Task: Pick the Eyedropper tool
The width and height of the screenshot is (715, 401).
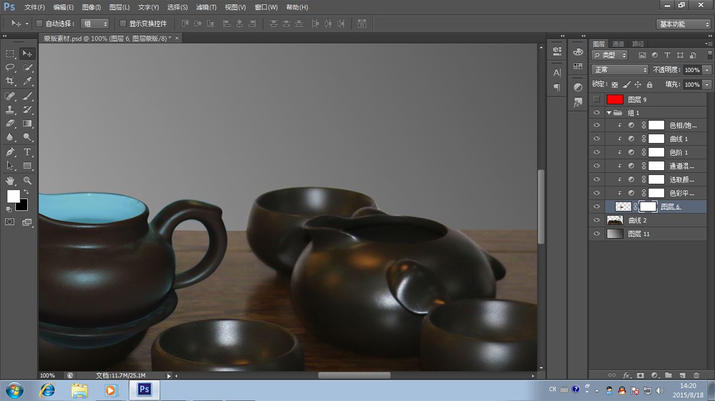Action: point(27,81)
